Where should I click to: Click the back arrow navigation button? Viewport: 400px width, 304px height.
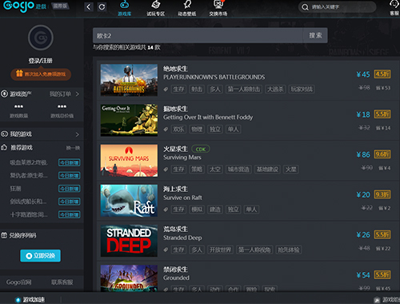(x=89, y=7)
